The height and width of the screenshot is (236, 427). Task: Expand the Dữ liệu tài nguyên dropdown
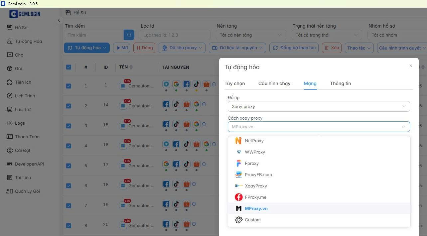(237, 48)
